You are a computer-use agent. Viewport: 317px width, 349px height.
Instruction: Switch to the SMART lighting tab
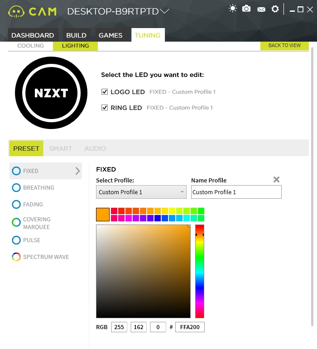pos(61,148)
